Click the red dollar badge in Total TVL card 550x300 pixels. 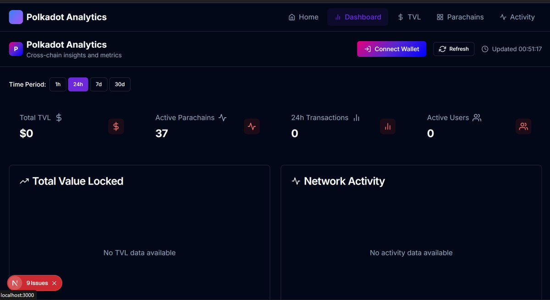116,126
